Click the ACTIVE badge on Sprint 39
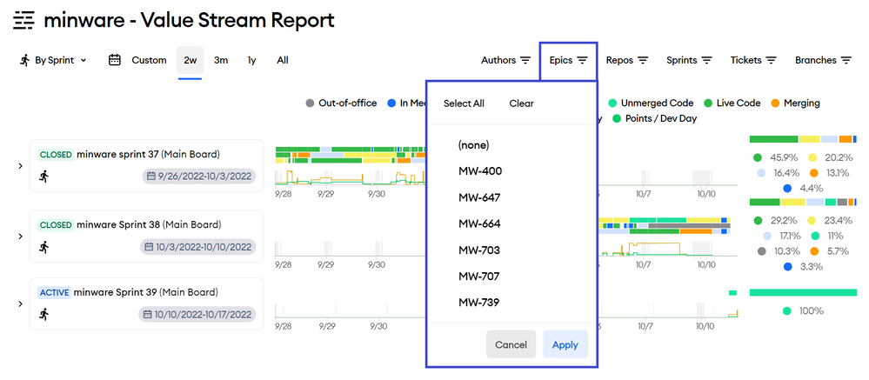Screen dimensions: 869x380 (x=54, y=292)
